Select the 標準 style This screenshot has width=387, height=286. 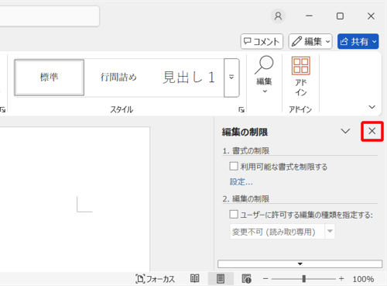pos(50,78)
